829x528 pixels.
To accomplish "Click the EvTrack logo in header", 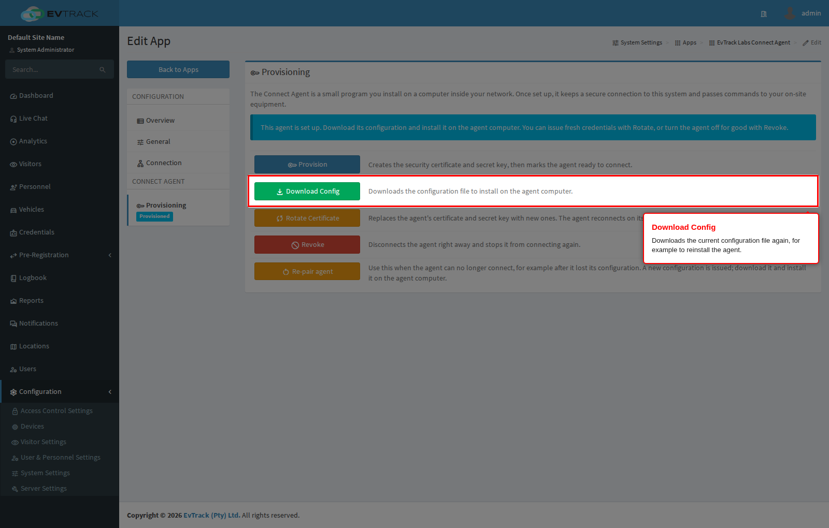I will point(60,13).
